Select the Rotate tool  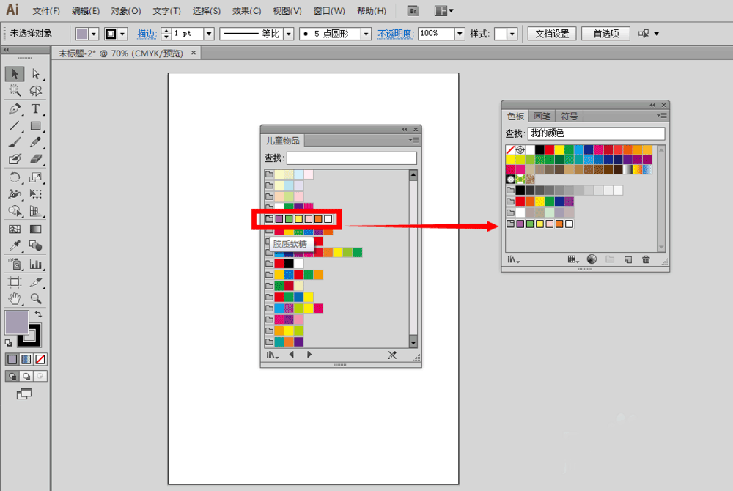(x=15, y=177)
